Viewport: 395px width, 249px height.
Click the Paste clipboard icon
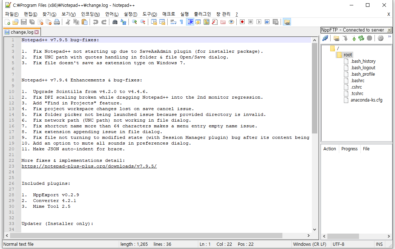click(85, 22)
